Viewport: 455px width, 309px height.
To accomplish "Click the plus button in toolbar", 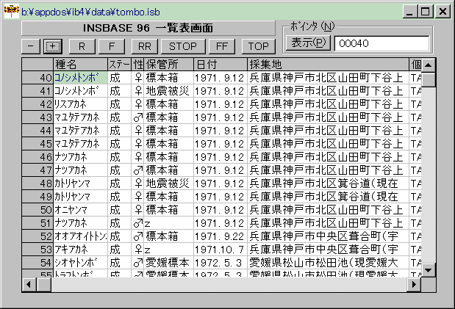I will pyautogui.click(x=52, y=46).
